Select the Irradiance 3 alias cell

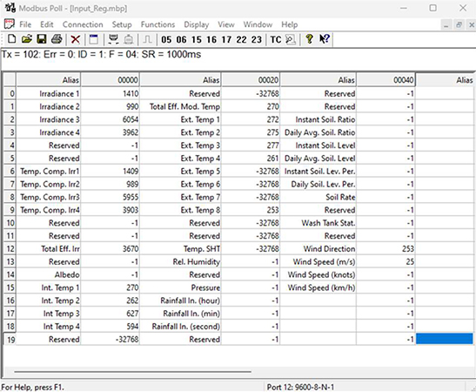[x=49, y=119]
